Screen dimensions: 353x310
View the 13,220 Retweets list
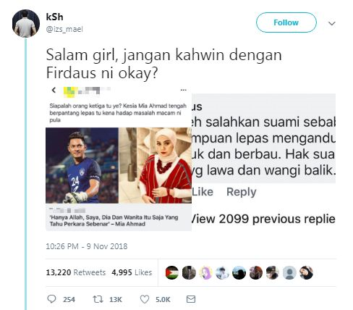[76, 272]
